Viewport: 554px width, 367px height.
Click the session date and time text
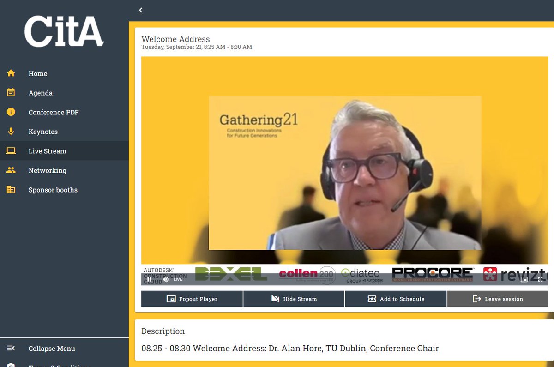(x=197, y=47)
